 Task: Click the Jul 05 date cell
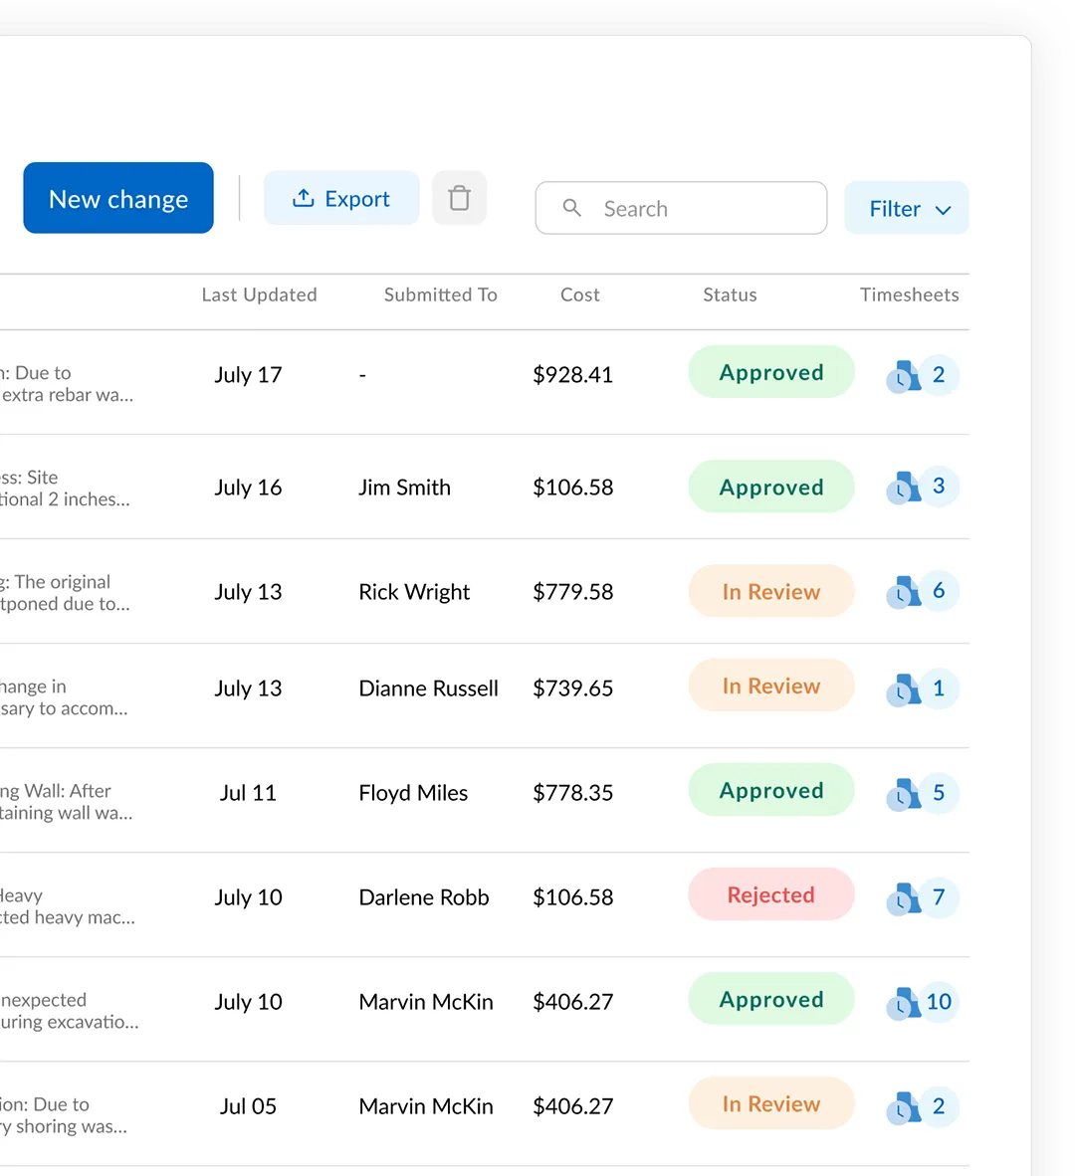point(248,1106)
